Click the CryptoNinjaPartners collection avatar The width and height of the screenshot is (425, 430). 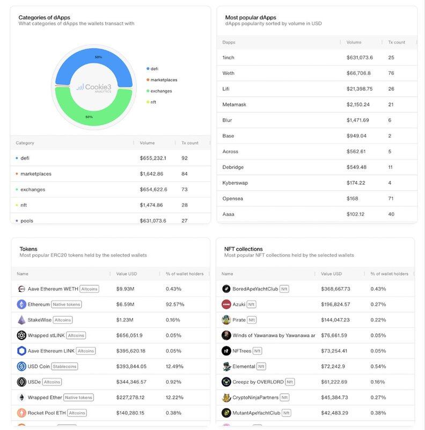pos(226,397)
